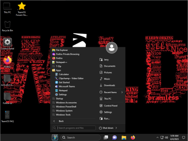
Task: Open Documents in the right pane
Action: [108, 66]
